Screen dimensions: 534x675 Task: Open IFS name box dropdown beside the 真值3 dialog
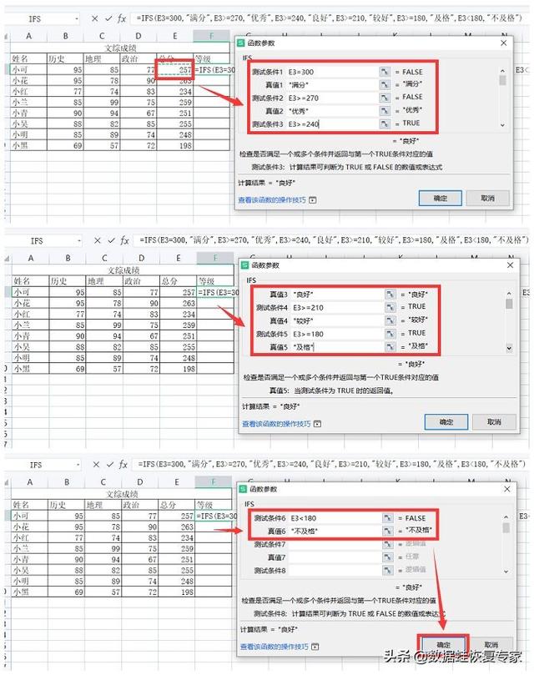[79, 241]
